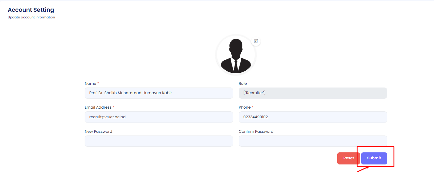The image size is (434, 172).
Task: Click into the Name input field
Action: [x=159, y=93]
